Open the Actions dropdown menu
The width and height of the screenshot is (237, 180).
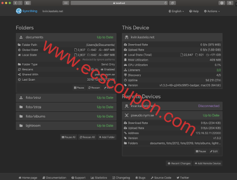(212, 11)
